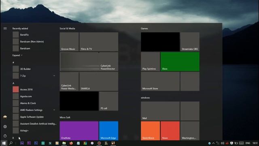
Task: Launch the Microsoft Edge tile
Action: click(x=109, y=131)
